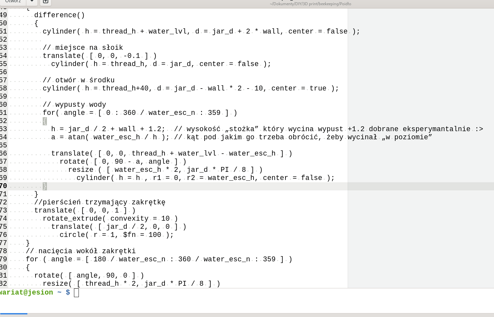494x317 pixels.
Task: Select the blue-underlined tab in the bottom panel
Action: click(x=14, y=314)
